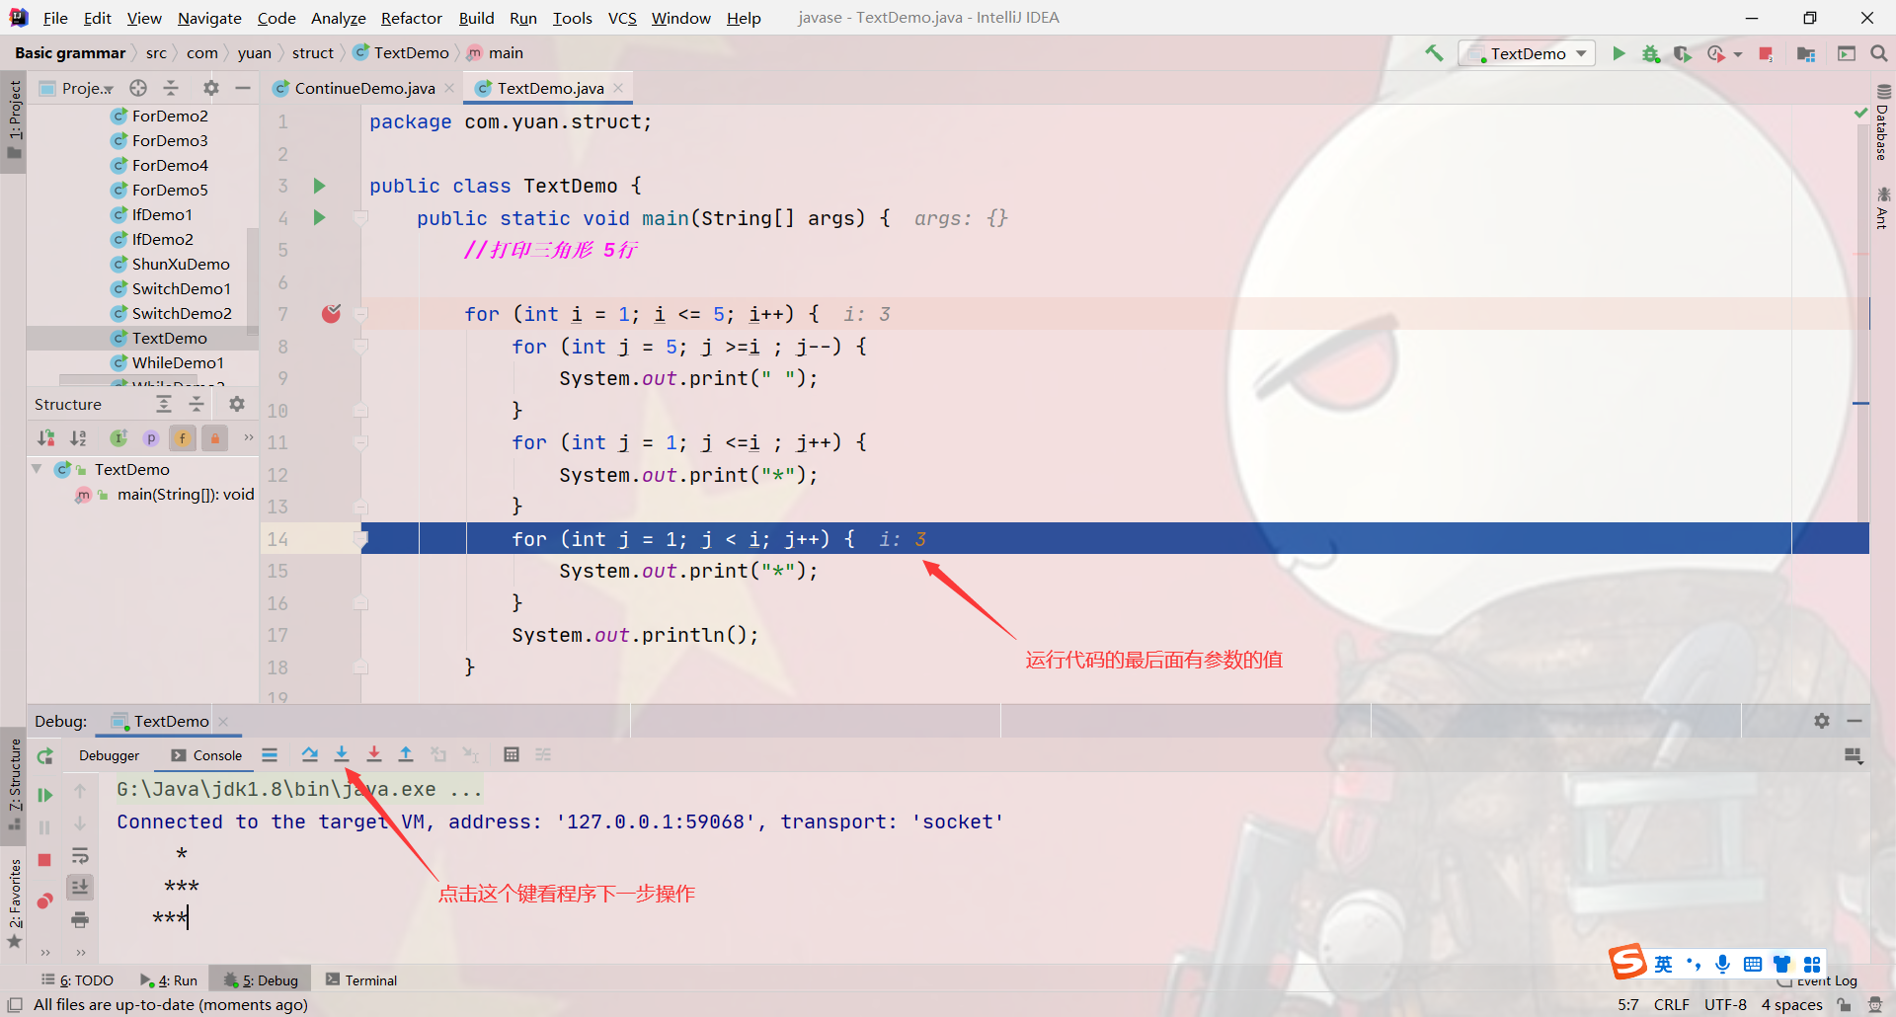1896x1017 pixels.
Task: Open the Refactor menu
Action: coord(412,18)
